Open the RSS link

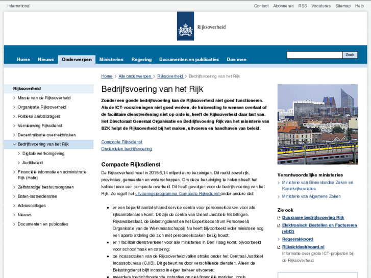tap(303, 6)
